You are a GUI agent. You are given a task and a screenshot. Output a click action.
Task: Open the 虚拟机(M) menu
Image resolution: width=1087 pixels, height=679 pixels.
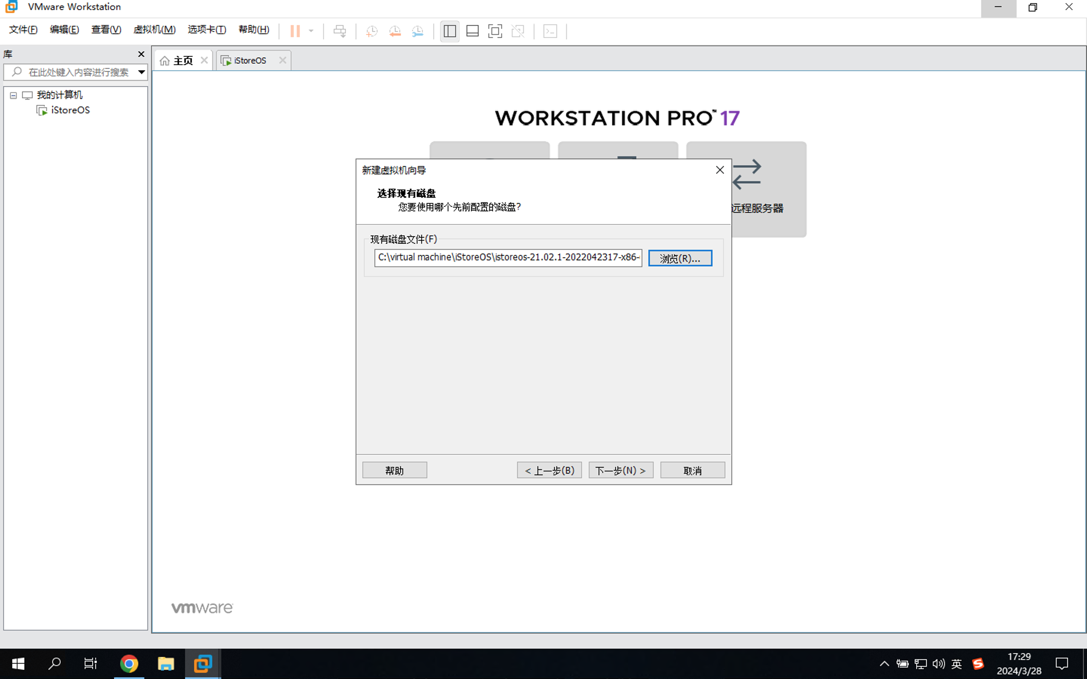coord(154,30)
